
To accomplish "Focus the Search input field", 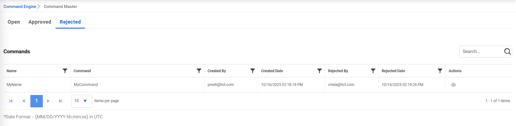I will (481, 52).
